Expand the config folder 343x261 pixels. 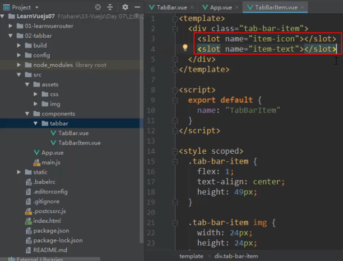coord(19,55)
